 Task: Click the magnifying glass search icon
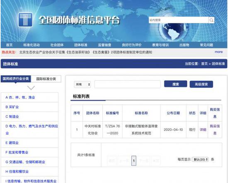[211, 20]
